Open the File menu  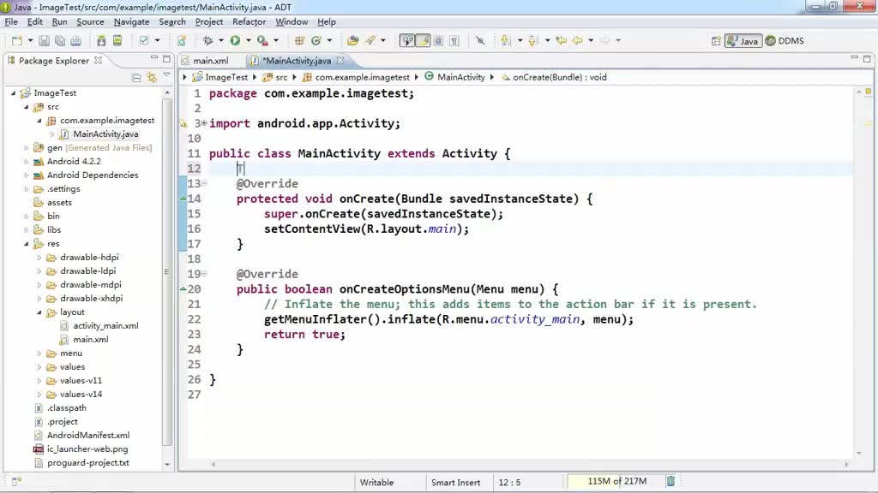click(11, 21)
